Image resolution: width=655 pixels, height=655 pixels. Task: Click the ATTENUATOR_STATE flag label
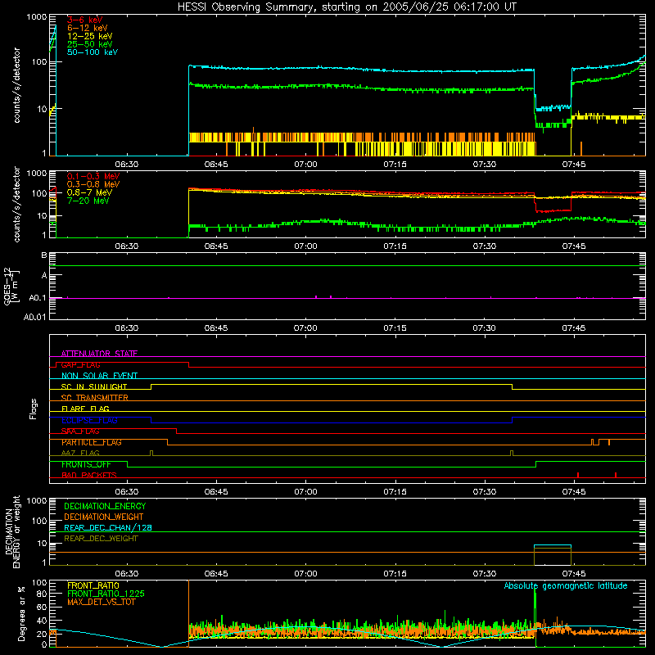[x=99, y=354]
